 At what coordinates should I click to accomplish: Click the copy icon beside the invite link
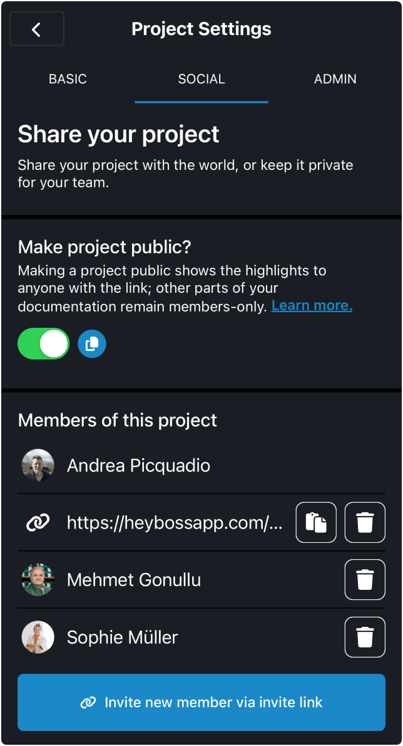(316, 522)
